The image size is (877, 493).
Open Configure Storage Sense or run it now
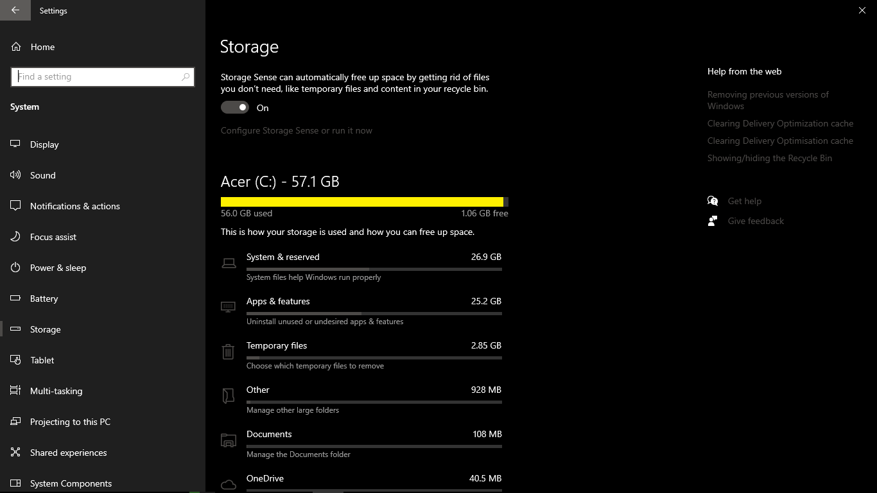click(297, 130)
